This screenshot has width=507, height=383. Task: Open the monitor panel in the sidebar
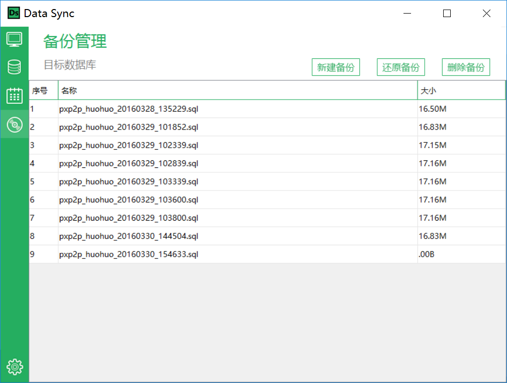(x=15, y=39)
